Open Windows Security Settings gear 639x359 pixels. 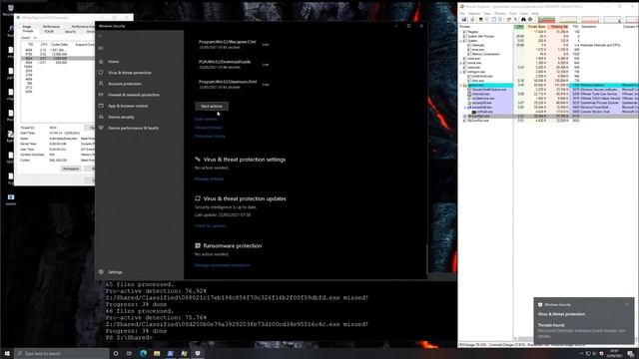101,272
